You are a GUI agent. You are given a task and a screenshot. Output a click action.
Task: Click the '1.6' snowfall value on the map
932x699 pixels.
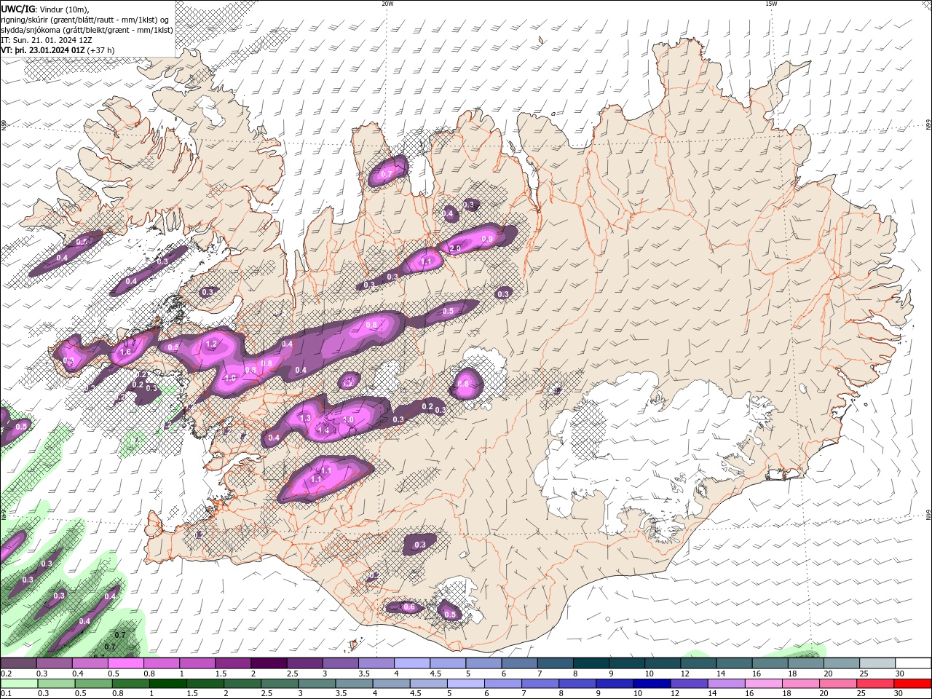click(125, 352)
